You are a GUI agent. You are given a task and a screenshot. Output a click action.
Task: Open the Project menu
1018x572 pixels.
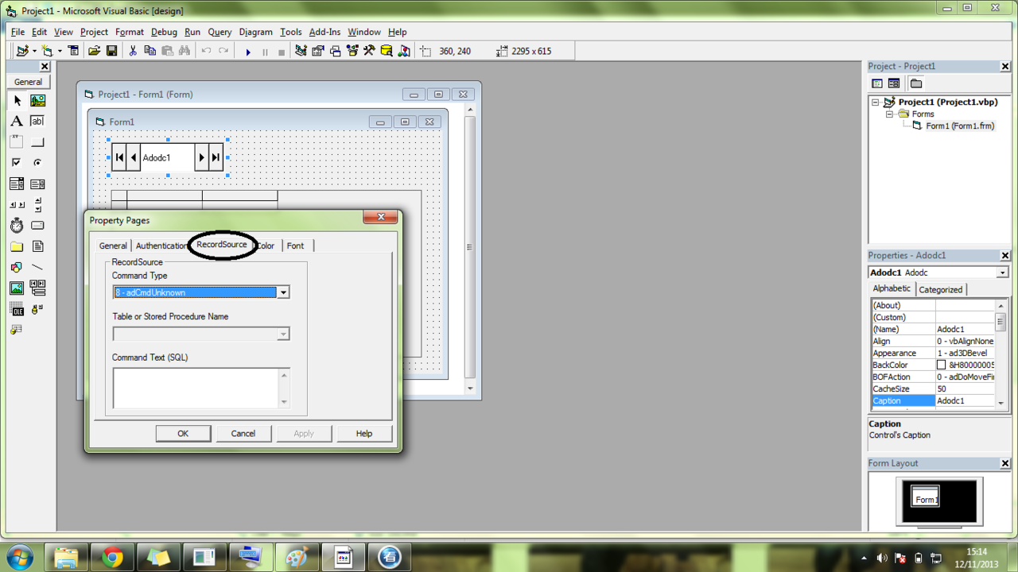coord(94,32)
